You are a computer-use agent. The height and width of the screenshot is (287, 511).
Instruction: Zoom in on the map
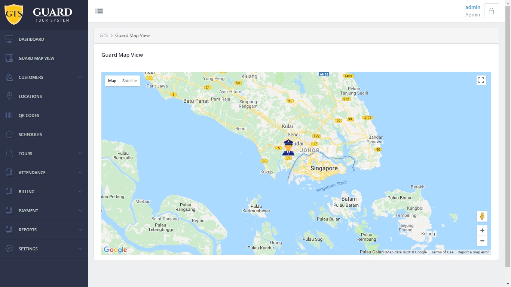tap(482, 231)
